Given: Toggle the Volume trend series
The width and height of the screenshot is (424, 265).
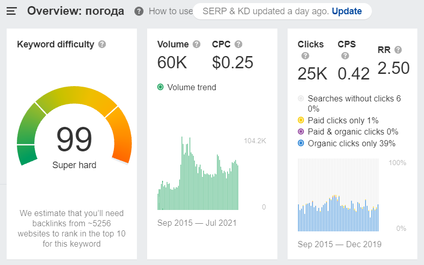Looking at the screenshot, I should point(160,87).
